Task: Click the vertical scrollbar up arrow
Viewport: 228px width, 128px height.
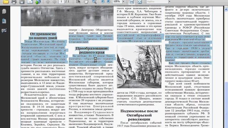Action: click(x=226, y=10)
